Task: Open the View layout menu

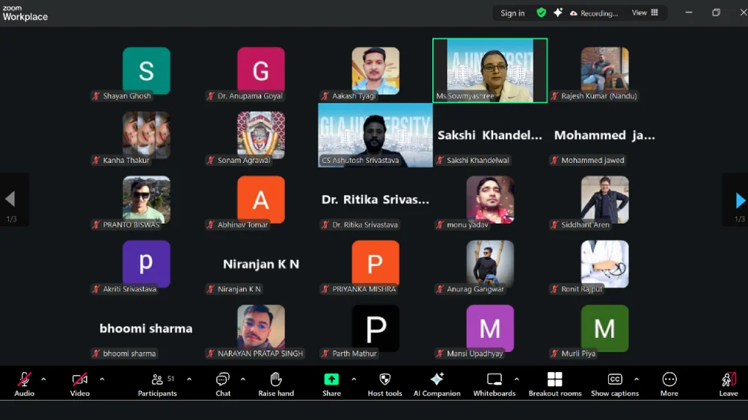Action: (x=645, y=13)
